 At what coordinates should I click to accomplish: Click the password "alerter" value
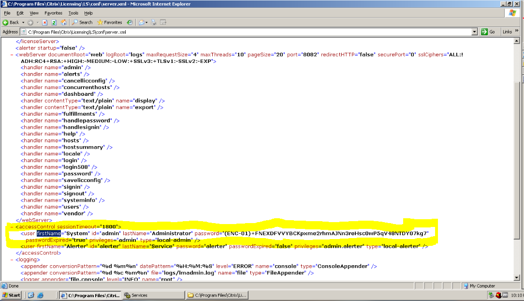pyautogui.click(x=216, y=246)
